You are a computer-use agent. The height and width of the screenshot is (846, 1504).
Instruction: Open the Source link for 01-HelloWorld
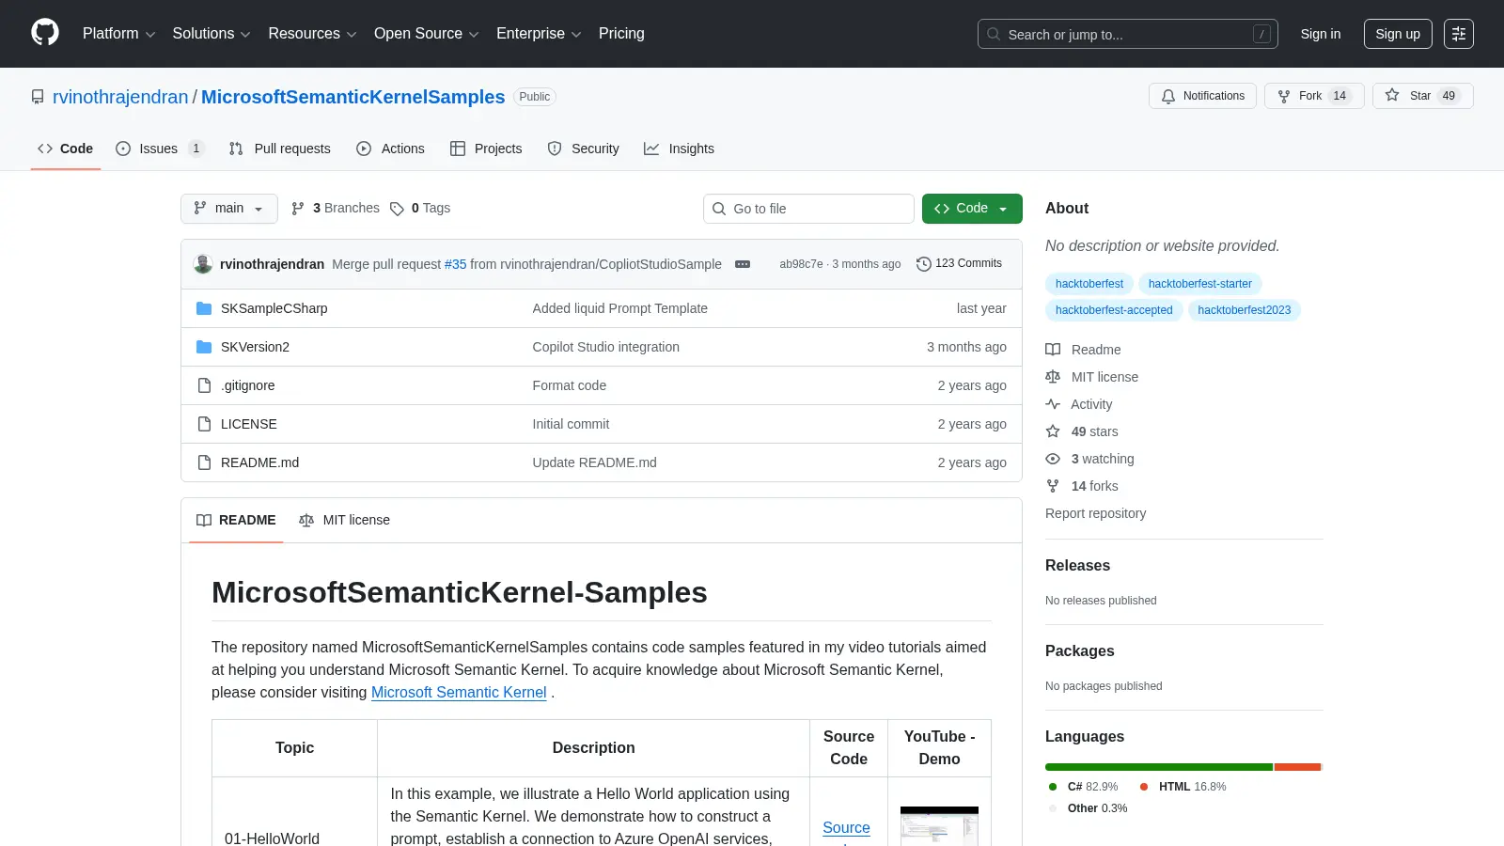846,827
